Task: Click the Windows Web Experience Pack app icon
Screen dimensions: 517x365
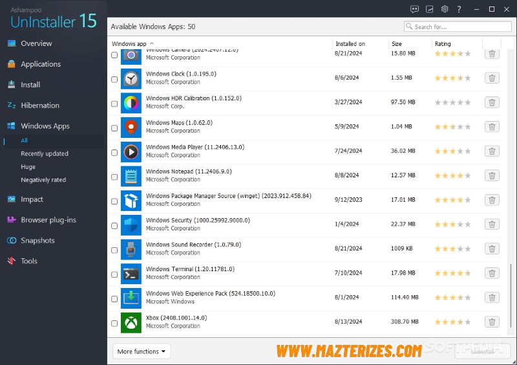Action: point(131,298)
